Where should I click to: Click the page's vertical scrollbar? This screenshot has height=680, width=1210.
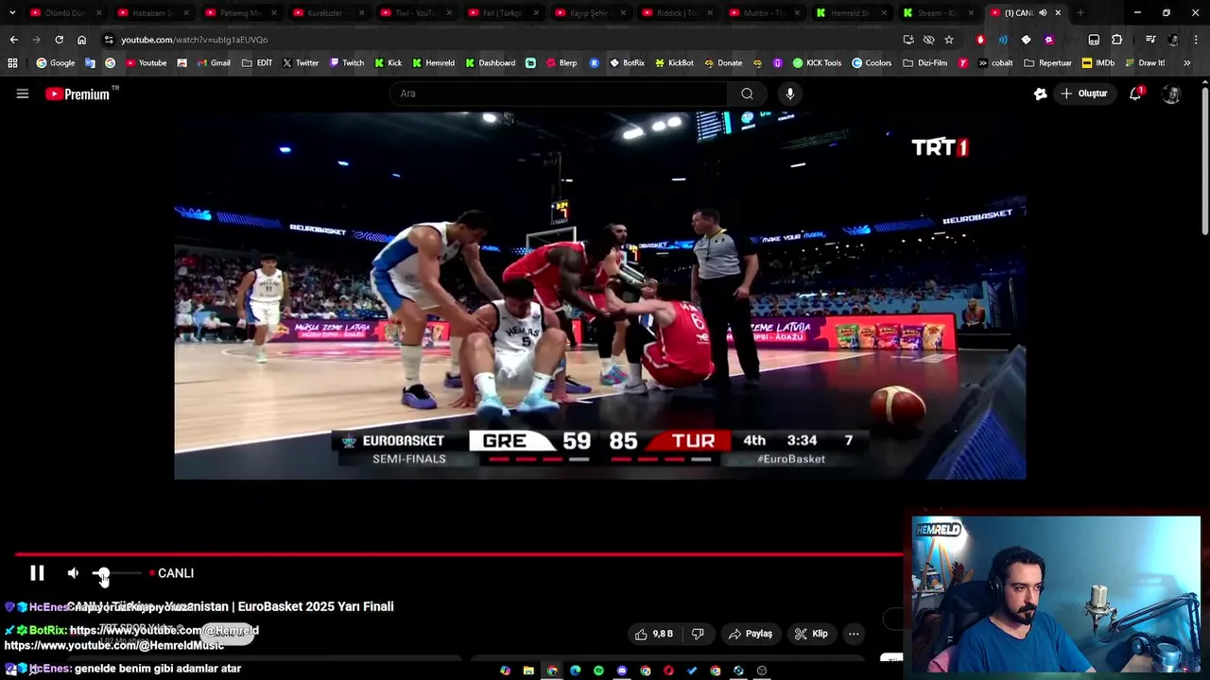(x=1204, y=161)
